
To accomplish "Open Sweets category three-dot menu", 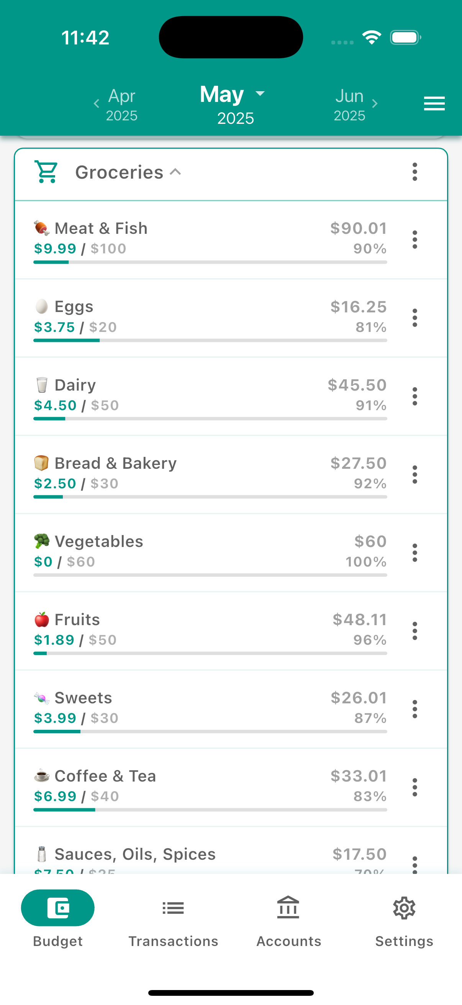I will 415,709.
